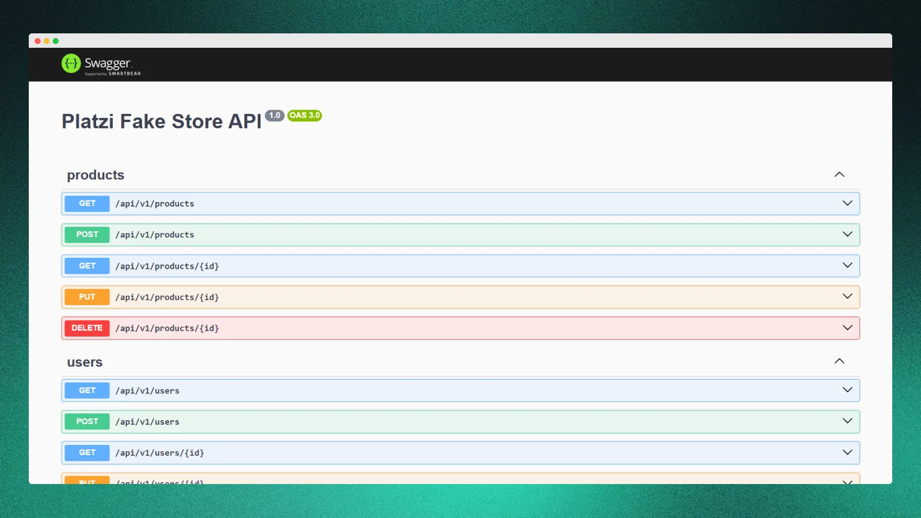Select path text of GET /api/v1/users/{id}
Screen dimensions: 921x518
tap(159, 453)
